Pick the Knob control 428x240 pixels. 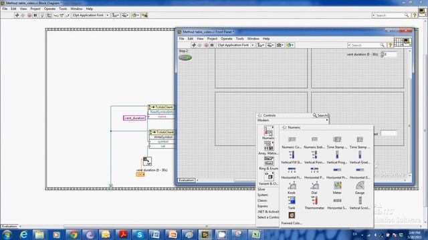pos(292,188)
